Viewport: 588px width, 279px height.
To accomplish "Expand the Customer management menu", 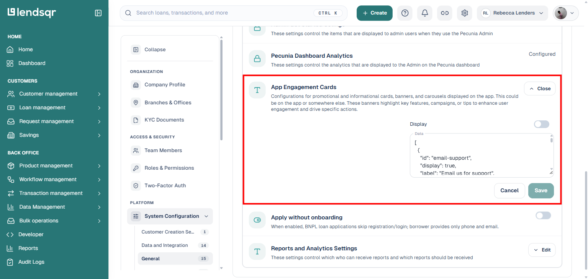I will (54, 94).
